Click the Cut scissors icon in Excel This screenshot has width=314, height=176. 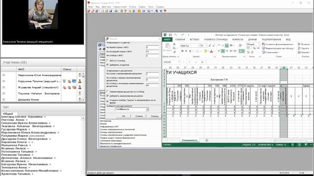point(174,44)
